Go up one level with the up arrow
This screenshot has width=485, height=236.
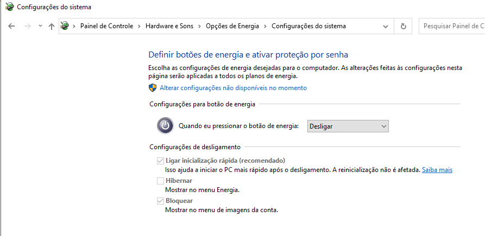52,26
